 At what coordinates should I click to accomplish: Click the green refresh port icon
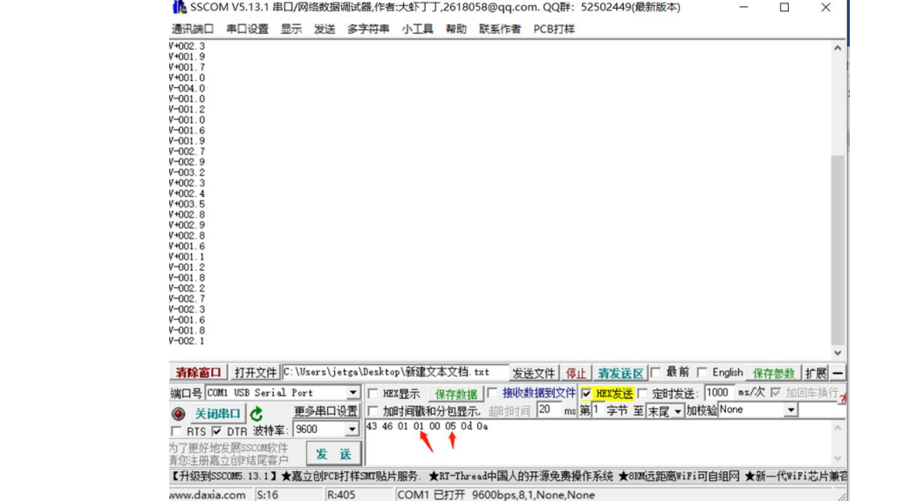coord(257,413)
